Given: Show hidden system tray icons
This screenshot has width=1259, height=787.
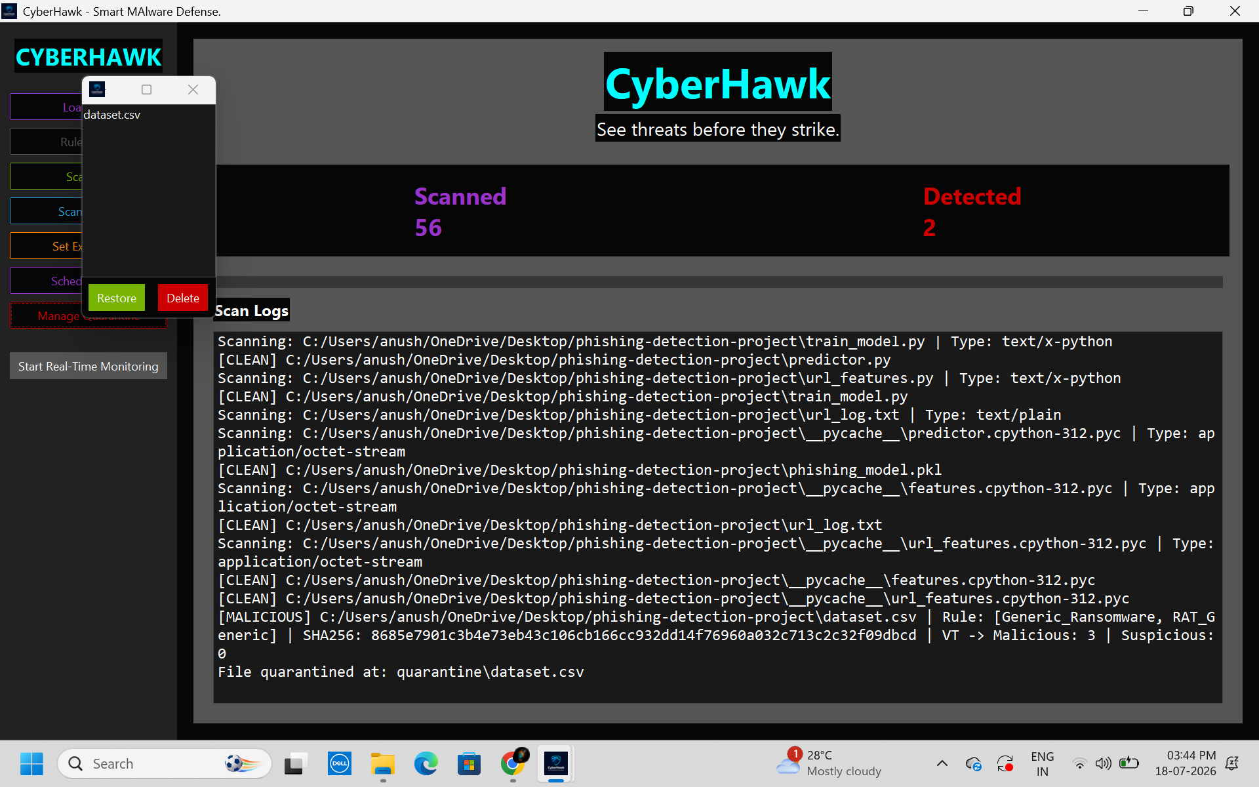Looking at the screenshot, I should point(942,763).
